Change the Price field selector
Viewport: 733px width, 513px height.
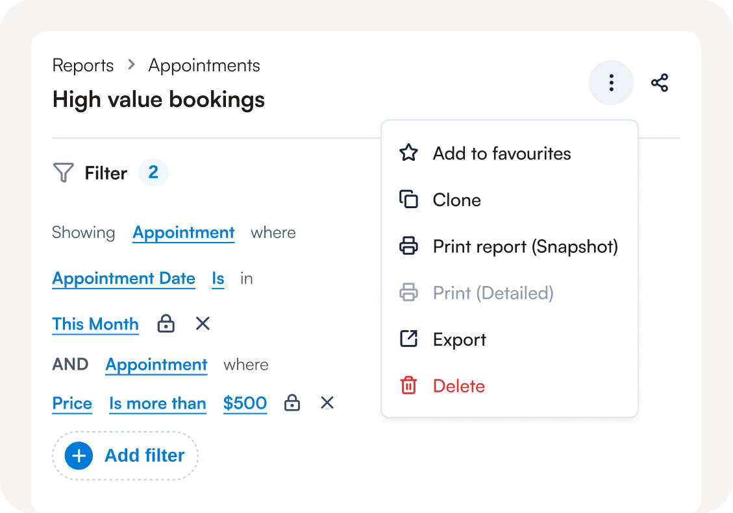point(72,403)
